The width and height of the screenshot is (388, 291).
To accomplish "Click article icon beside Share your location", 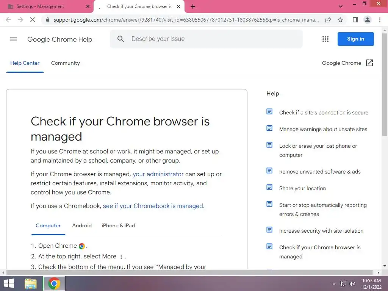I will [269, 187].
